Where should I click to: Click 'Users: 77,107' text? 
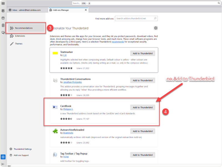tap(83, 119)
